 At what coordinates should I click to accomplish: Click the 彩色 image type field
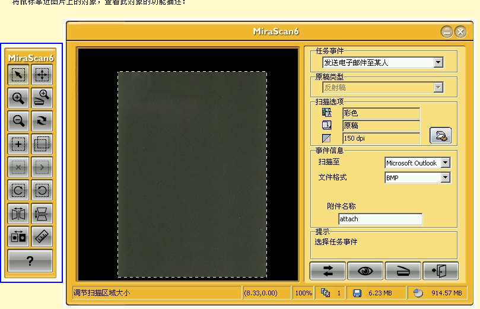(x=381, y=113)
